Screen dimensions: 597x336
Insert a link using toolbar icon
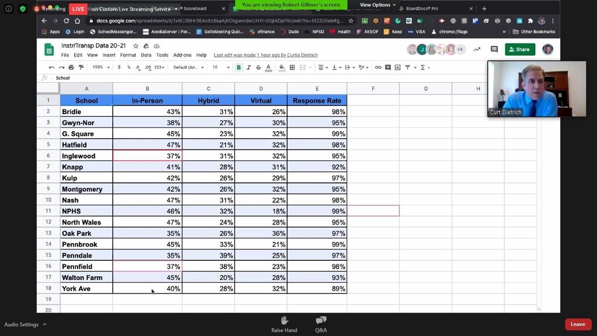tap(378, 68)
